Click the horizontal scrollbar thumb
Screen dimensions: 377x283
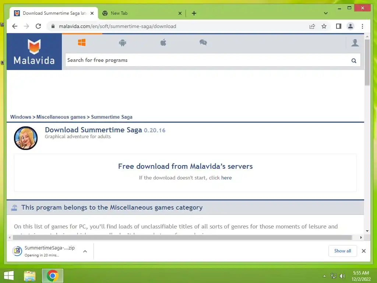coord(183,238)
